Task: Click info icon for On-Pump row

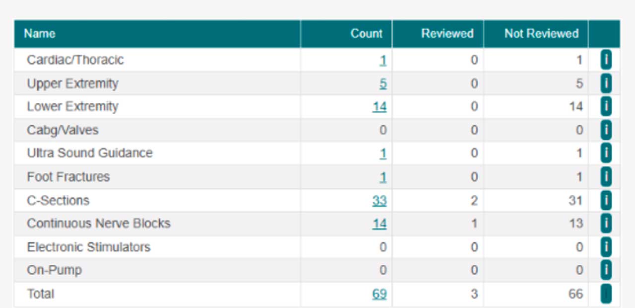Action: pos(606,270)
